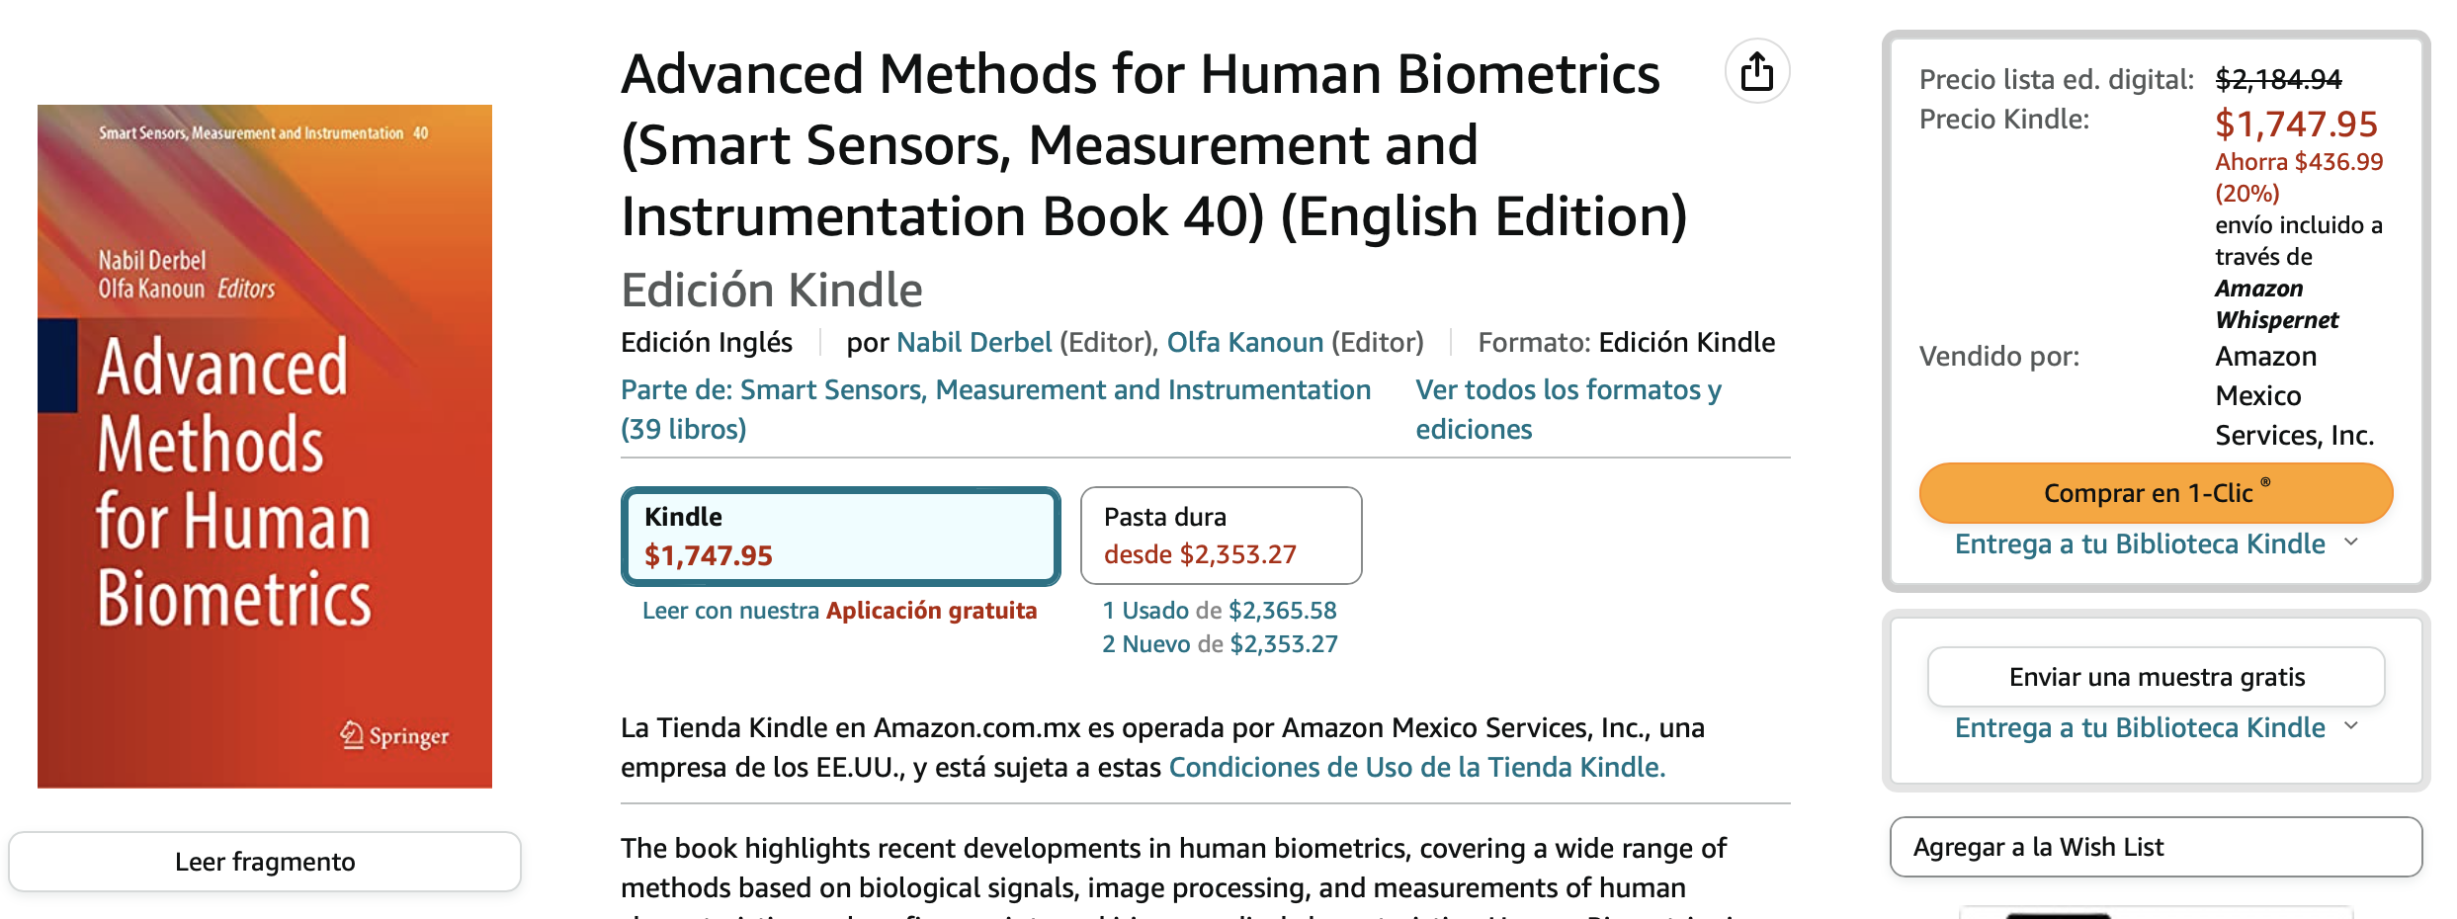Open Nabil Derbel author link
Screen dimensions: 2457x919
pyautogui.click(x=973, y=343)
